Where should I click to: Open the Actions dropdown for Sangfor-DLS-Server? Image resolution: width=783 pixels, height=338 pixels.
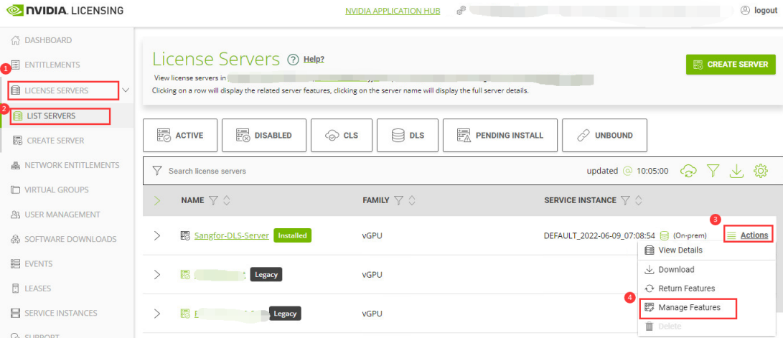pyautogui.click(x=748, y=235)
